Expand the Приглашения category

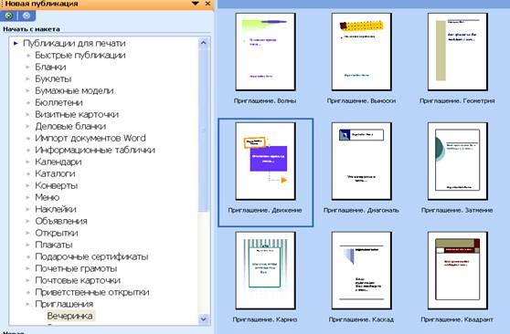click(x=64, y=304)
